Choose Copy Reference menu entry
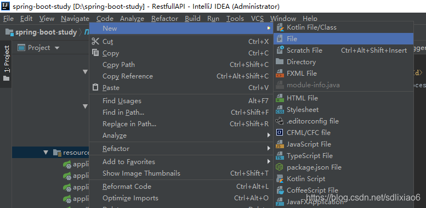The width and height of the screenshot is (426, 208). (x=181, y=76)
